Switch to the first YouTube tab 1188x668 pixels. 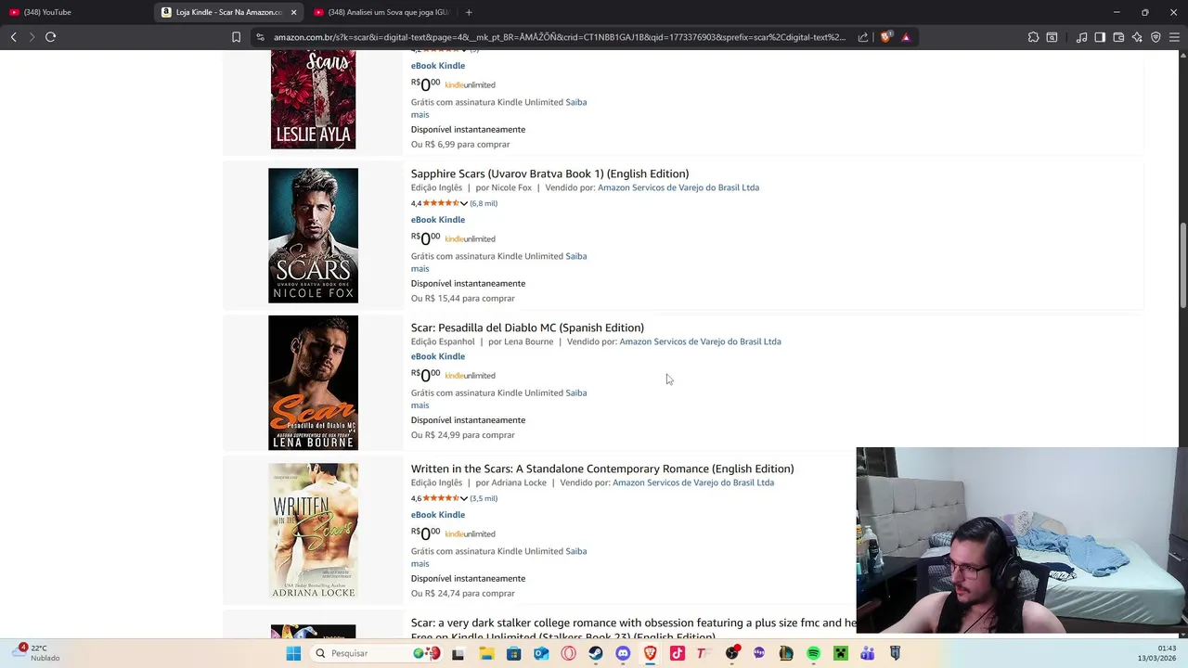tap(76, 12)
